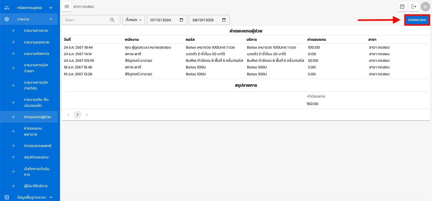Click compensation value 50.00

click(x=313, y=61)
